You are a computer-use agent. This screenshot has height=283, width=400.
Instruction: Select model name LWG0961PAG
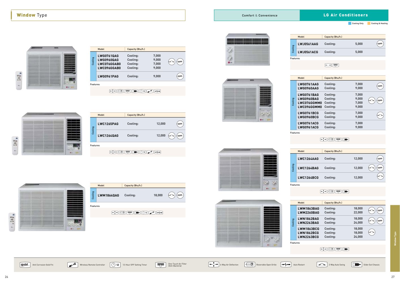(x=108, y=76)
